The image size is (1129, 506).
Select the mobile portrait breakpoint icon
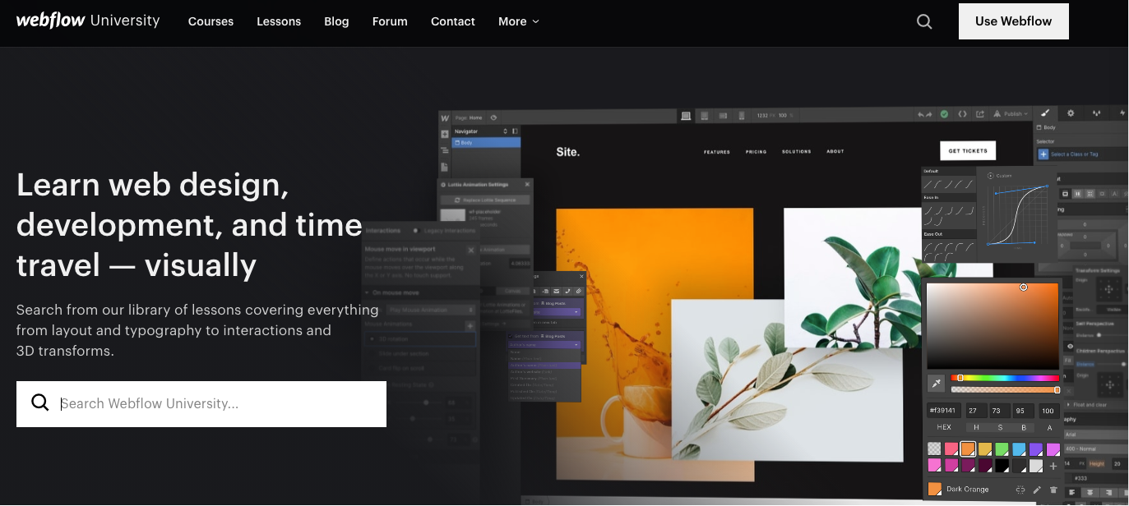pyautogui.click(x=741, y=115)
